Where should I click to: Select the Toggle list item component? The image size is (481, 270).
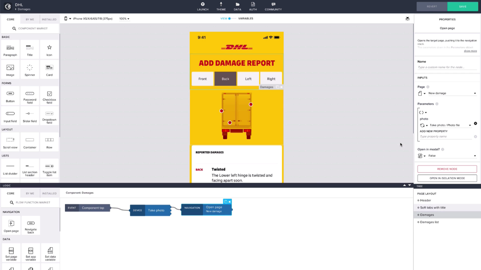click(49, 169)
